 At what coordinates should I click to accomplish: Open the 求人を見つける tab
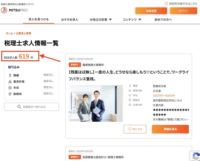[38, 19]
